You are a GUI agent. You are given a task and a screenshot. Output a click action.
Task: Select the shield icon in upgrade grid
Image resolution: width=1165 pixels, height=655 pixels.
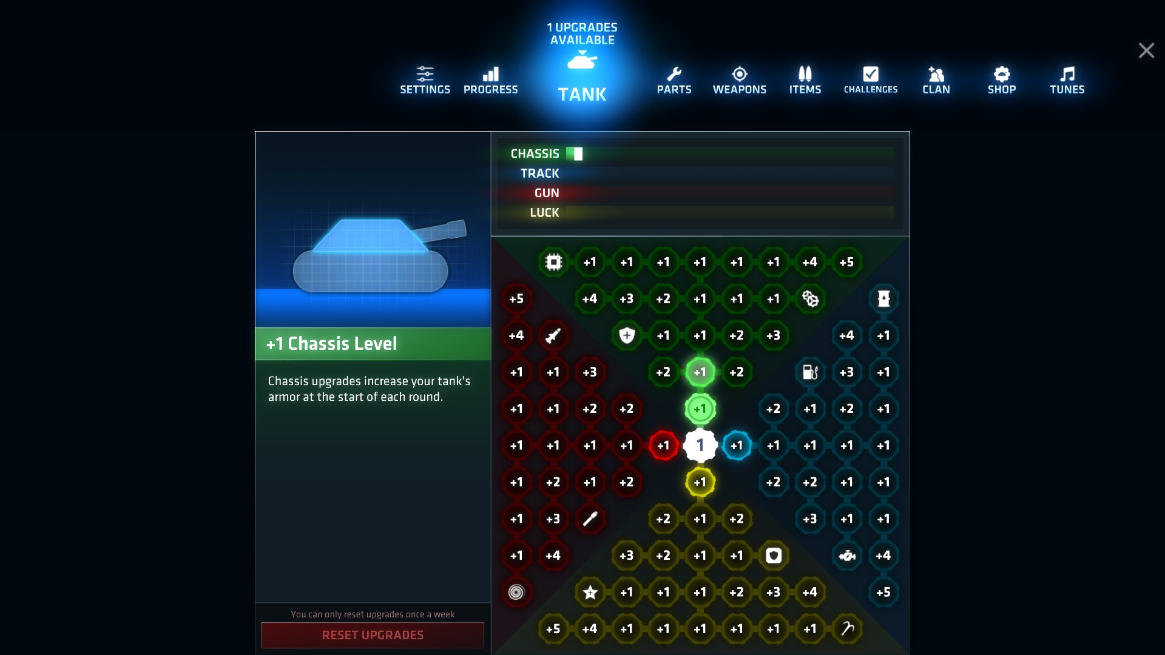pyautogui.click(x=627, y=335)
